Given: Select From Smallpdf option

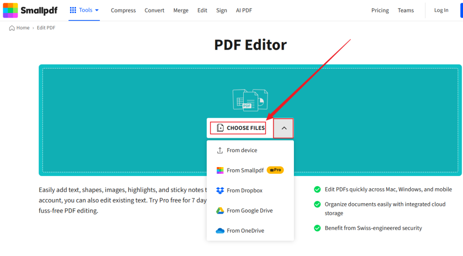Looking at the screenshot, I should click(x=250, y=170).
